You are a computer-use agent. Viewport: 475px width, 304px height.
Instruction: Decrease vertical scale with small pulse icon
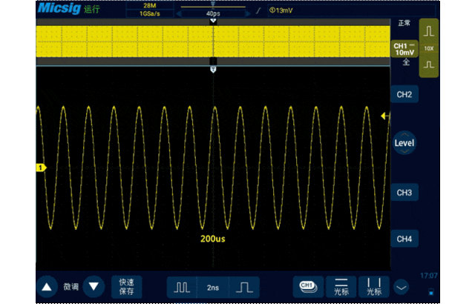[x=429, y=65]
